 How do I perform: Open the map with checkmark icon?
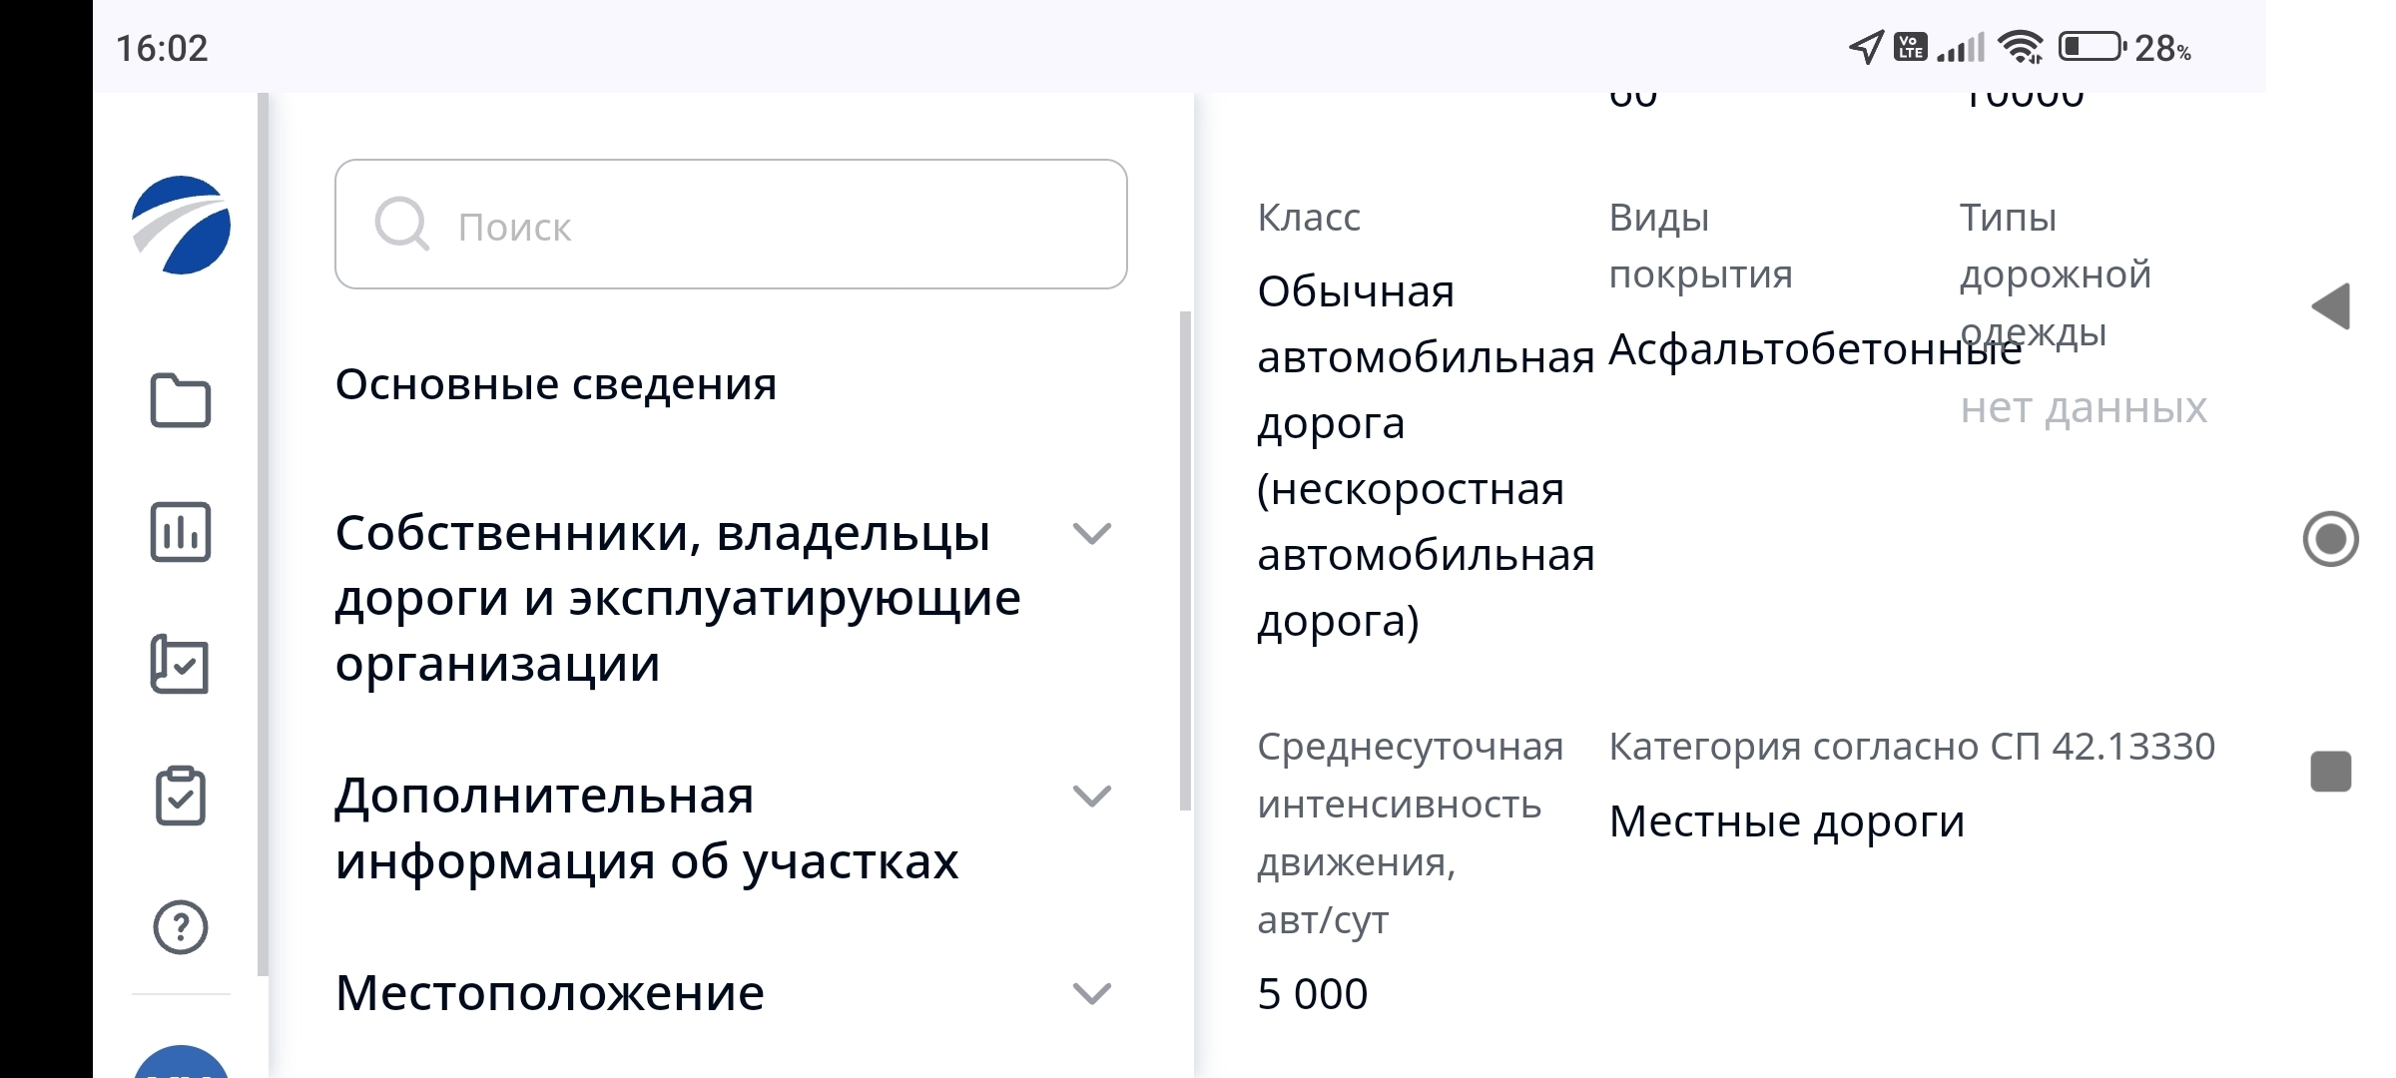(x=180, y=664)
